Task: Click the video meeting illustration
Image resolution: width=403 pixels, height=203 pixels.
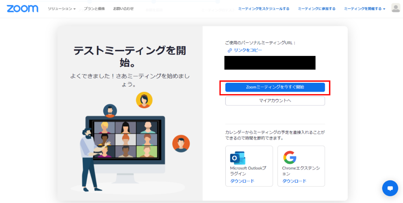Action: 130,142
